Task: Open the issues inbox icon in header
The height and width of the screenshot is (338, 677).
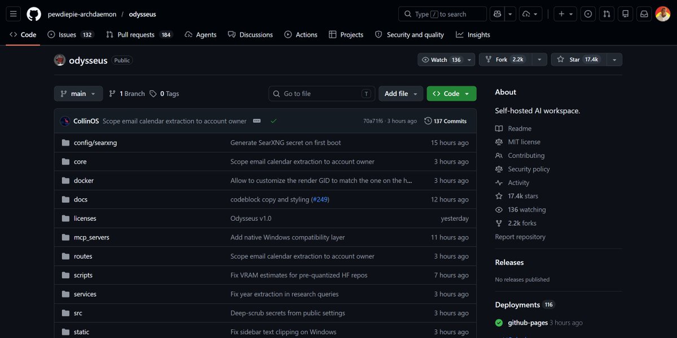Action: tap(588, 14)
